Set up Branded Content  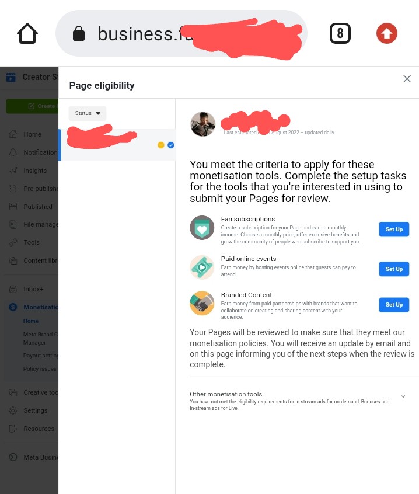coord(394,305)
